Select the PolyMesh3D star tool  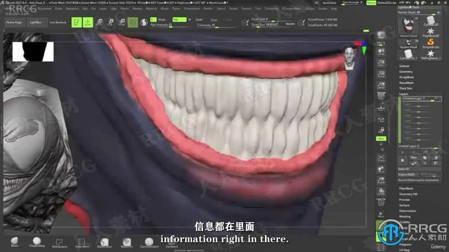(x=431, y=32)
